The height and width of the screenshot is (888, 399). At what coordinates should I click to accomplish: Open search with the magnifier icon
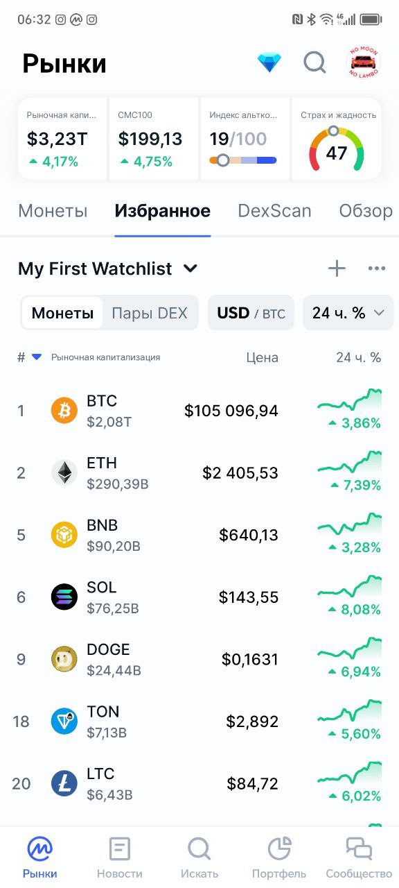[x=314, y=63]
